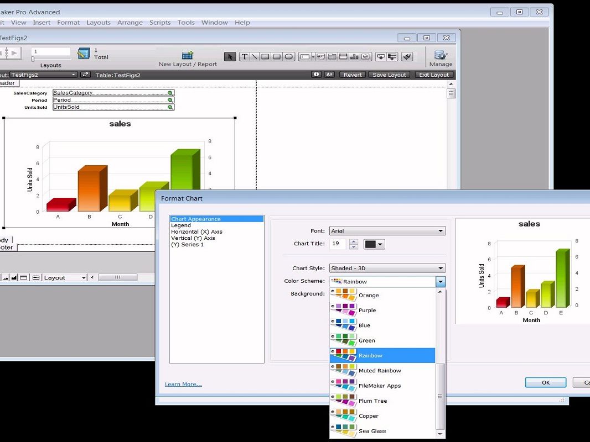Select the Rounded Rectangle tool
This screenshot has width=590, height=442.
[277, 57]
